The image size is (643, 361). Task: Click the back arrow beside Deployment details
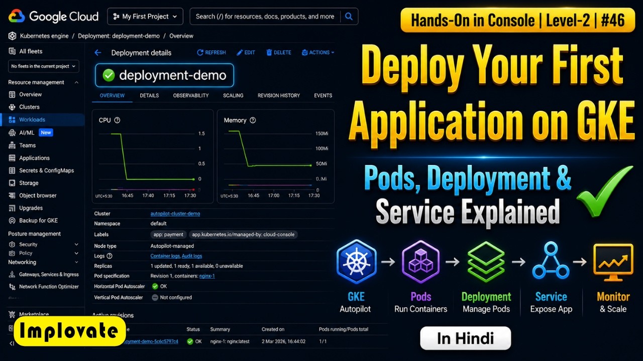click(98, 53)
